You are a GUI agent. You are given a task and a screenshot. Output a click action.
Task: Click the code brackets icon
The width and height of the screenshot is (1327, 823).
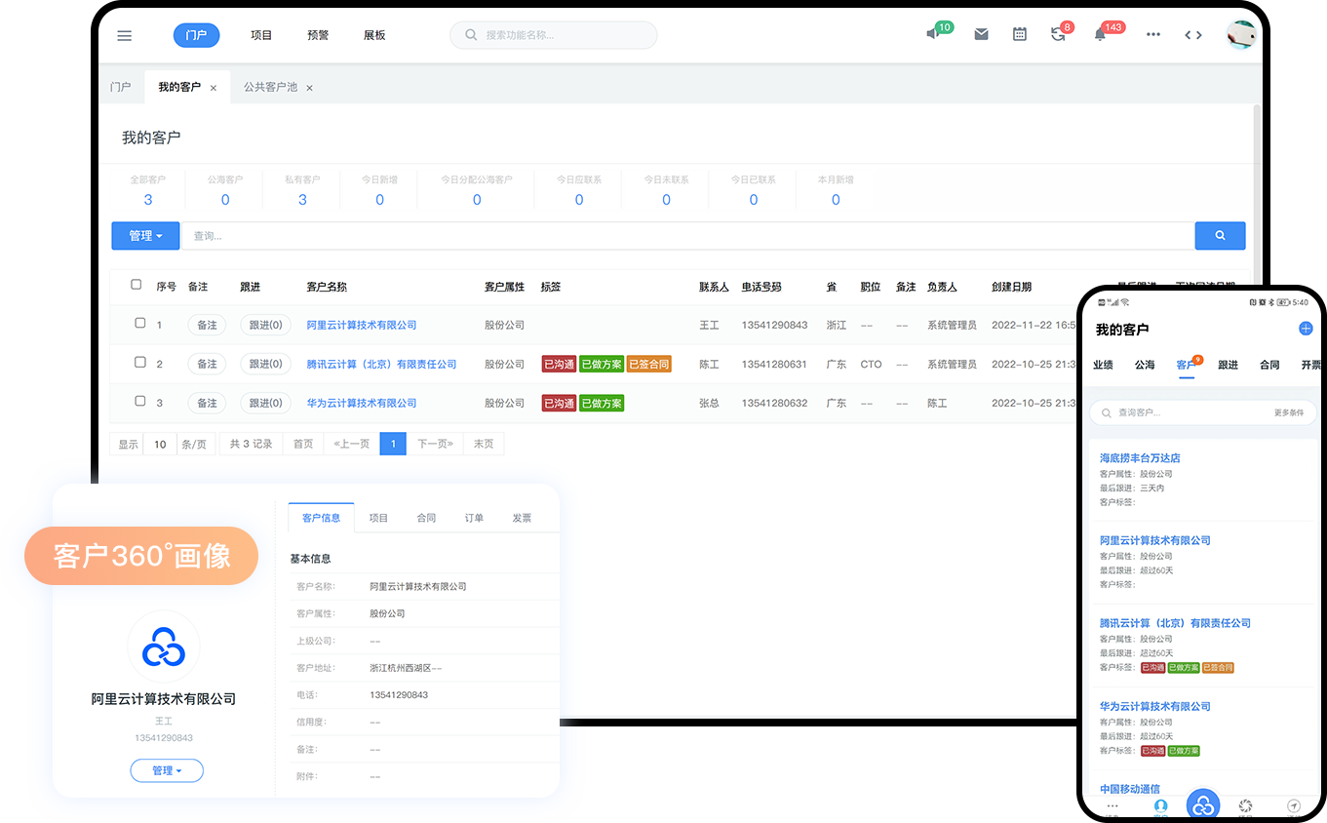tap(1192, 35)
